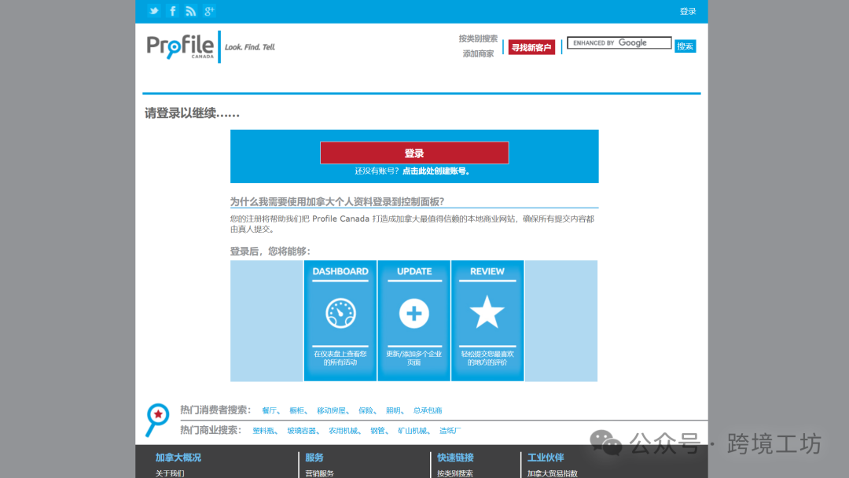The image size is (849, 478).
Task: Open the 登录 link at top right
Action: (688, 11)
